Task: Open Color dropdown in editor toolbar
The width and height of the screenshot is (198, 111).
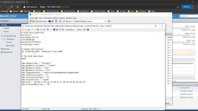Action: [80, 30]
